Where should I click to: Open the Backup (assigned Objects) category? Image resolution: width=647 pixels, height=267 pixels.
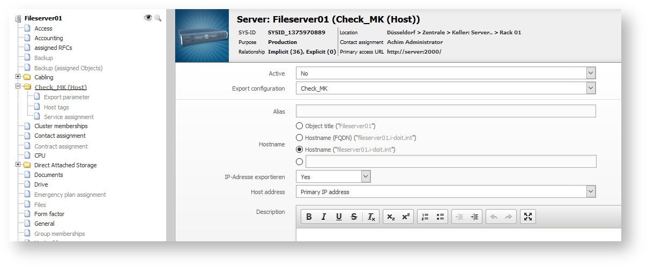[x=69, y=68]
